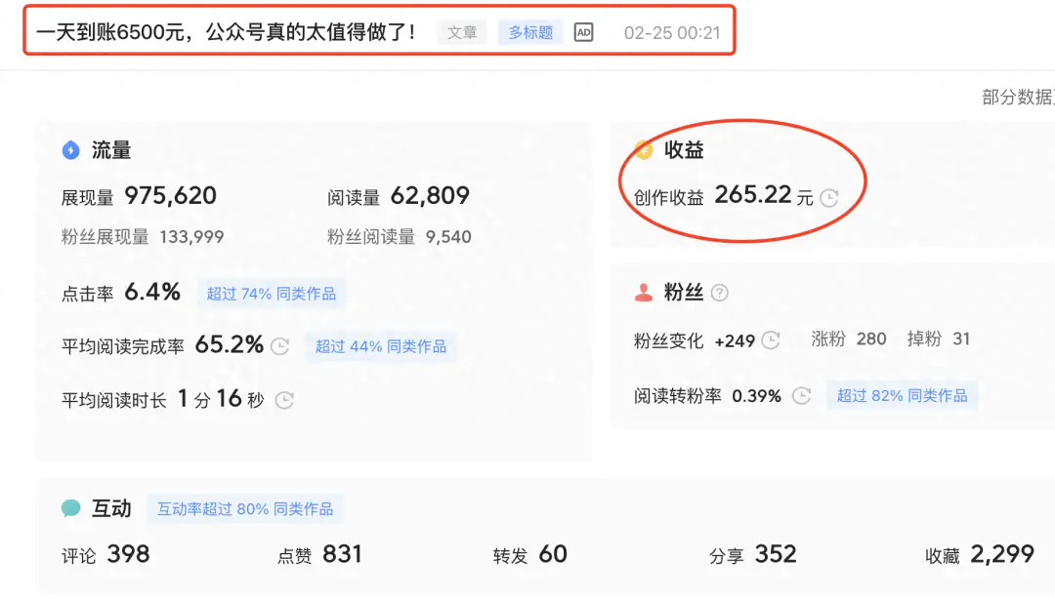Click the 部分数据 note at the right
This screenshot has height=599, width=1055.
pyautogui.click(x=1019, y=98)
